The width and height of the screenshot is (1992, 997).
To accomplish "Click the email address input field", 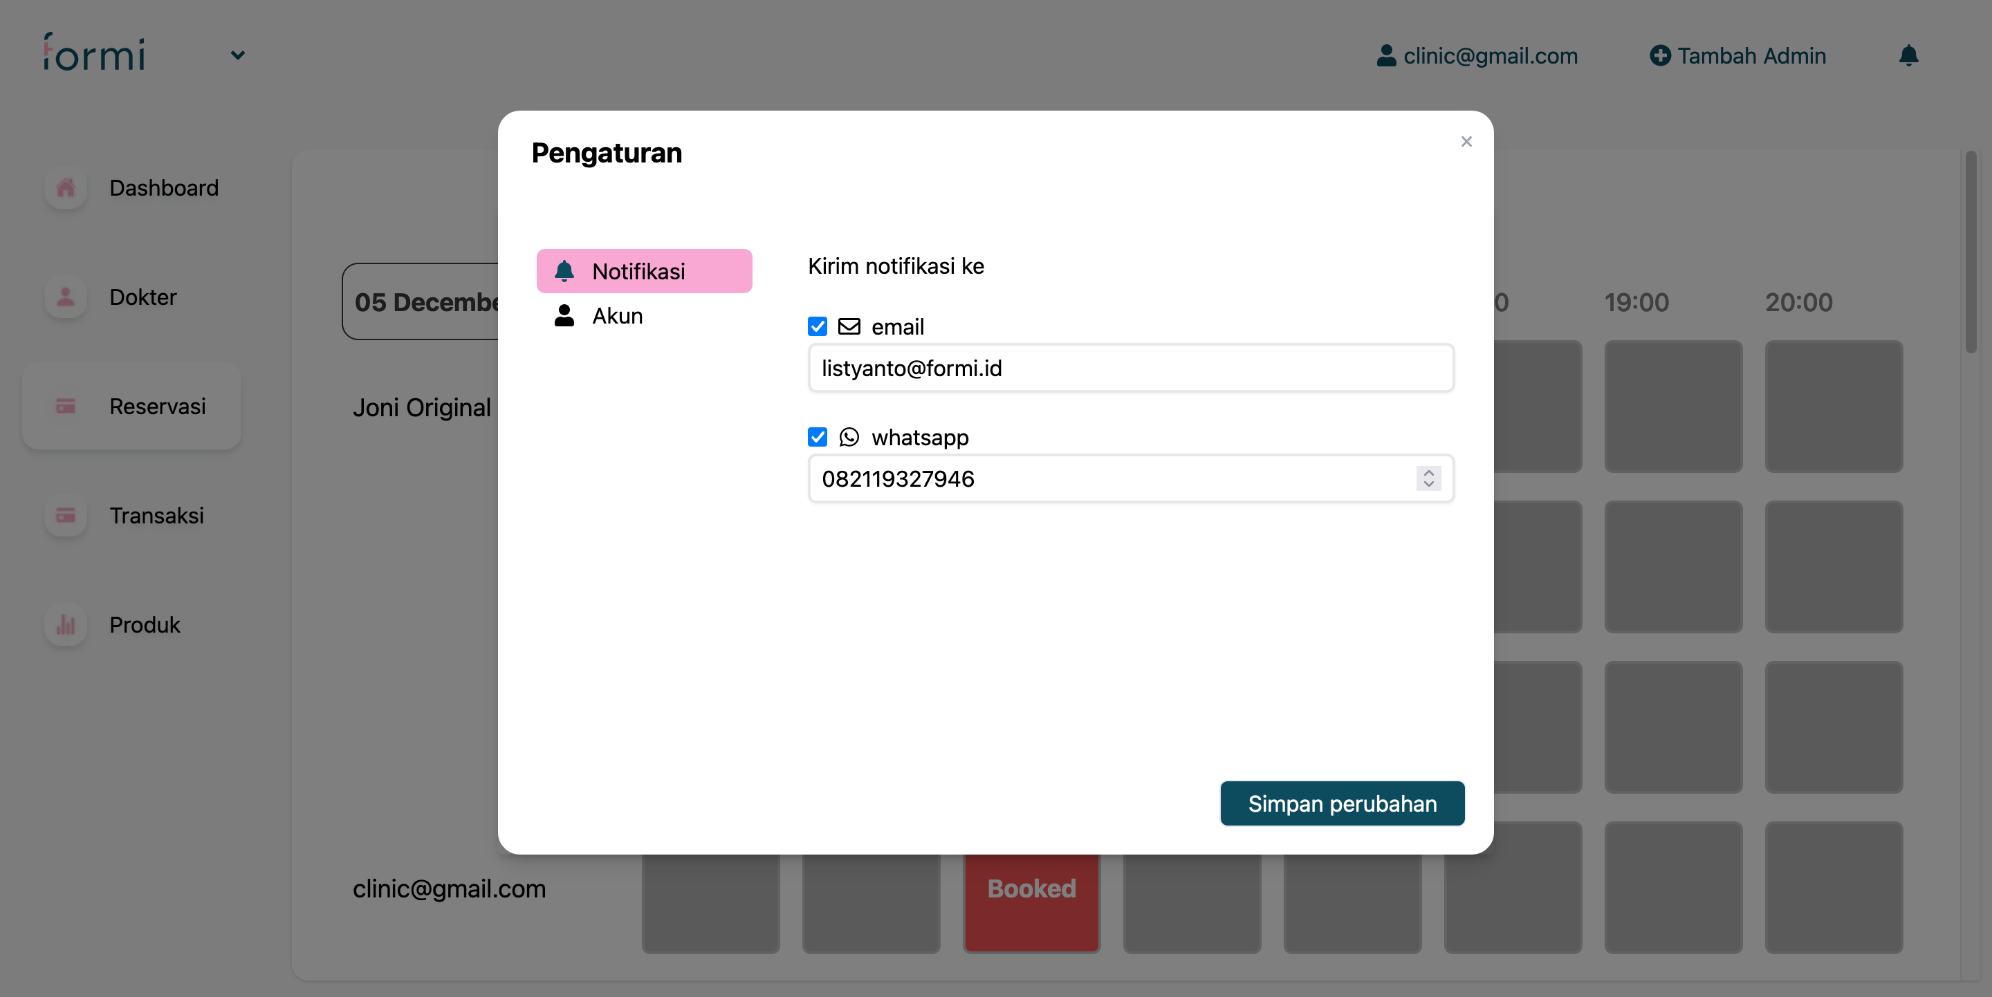I will click(1131, 368).
